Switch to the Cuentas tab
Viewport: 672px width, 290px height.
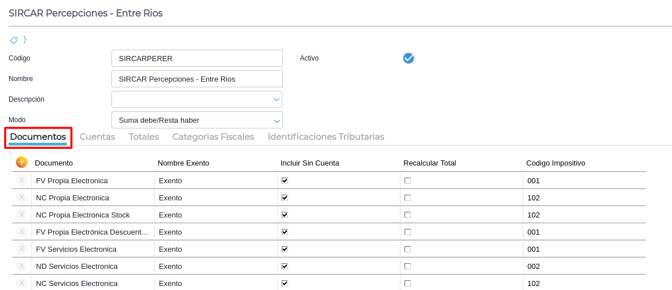(97, 137)
